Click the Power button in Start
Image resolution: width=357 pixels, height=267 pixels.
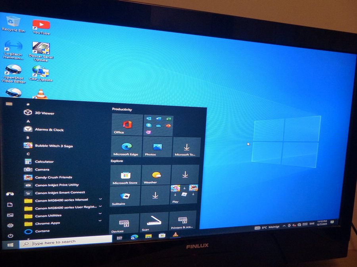[10, 236]
